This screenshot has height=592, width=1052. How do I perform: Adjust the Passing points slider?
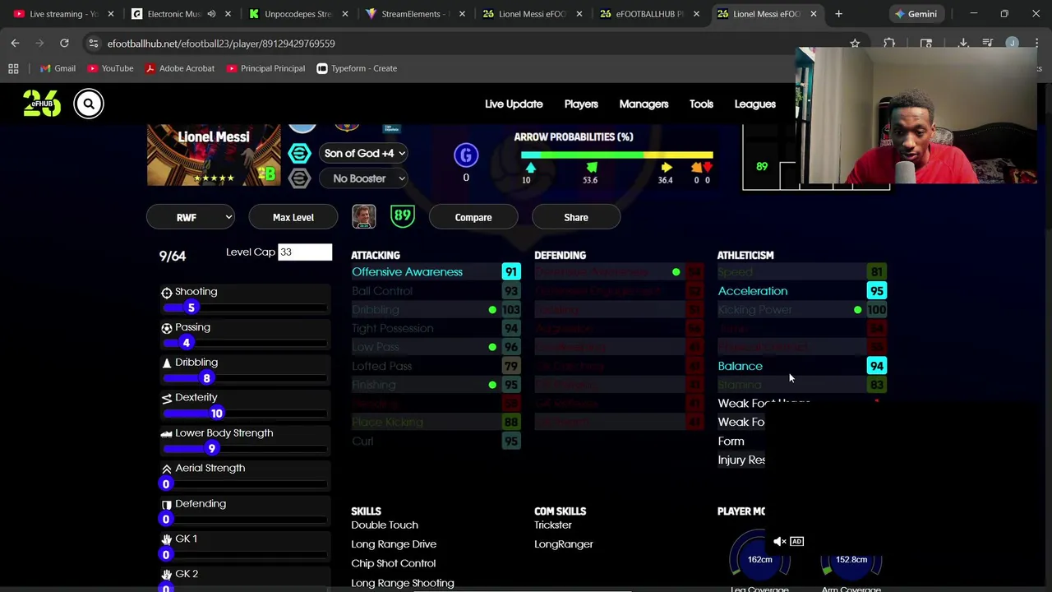246,343
